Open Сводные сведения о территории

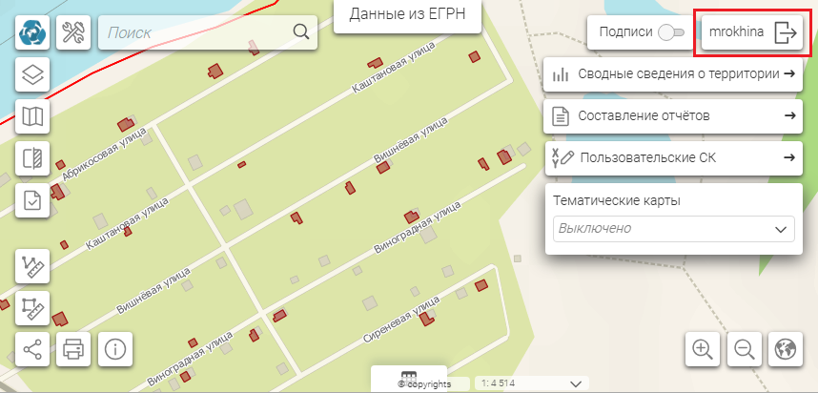pos(673,73)
